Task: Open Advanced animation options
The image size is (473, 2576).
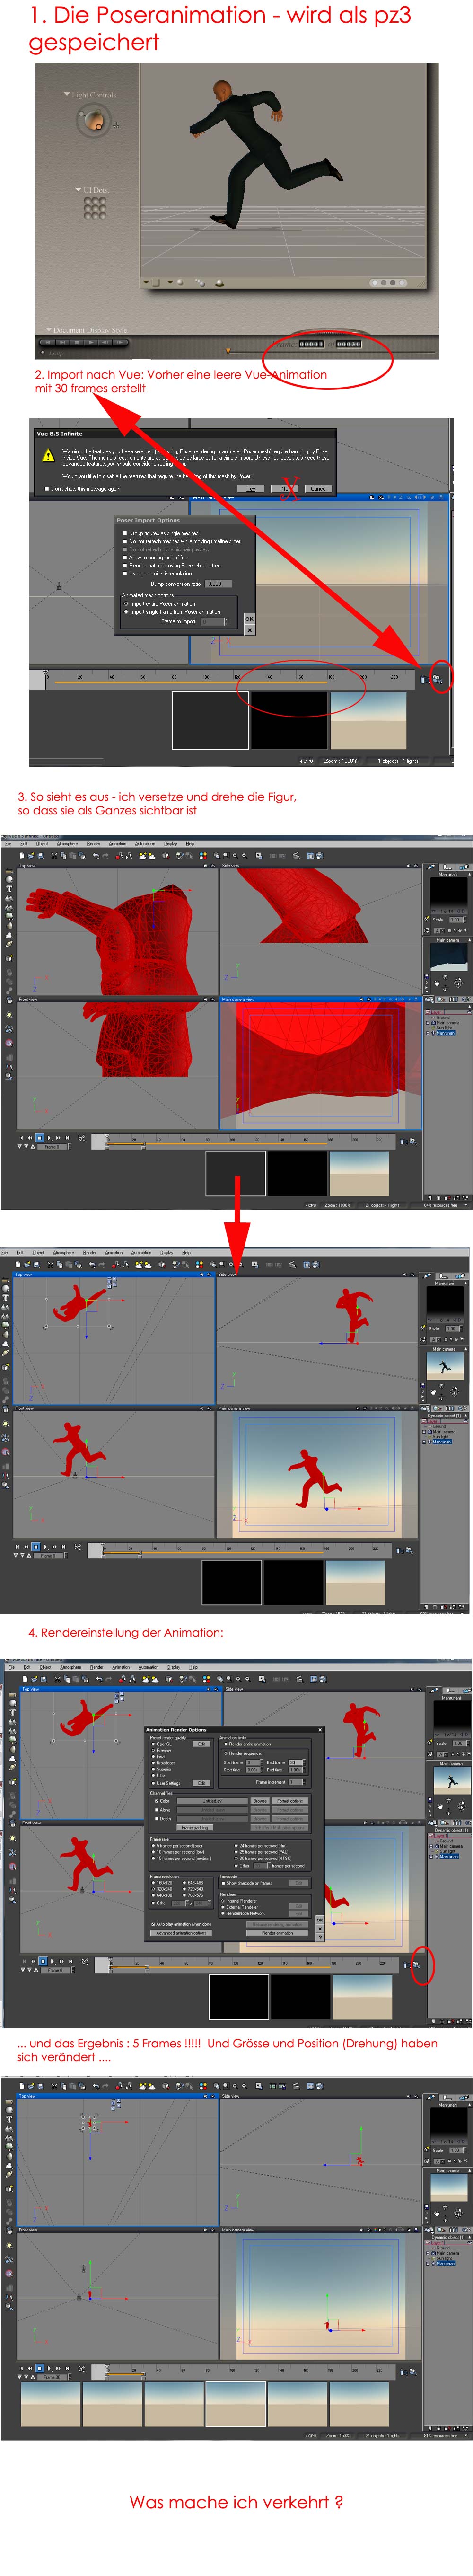Action: (182, 1933)
